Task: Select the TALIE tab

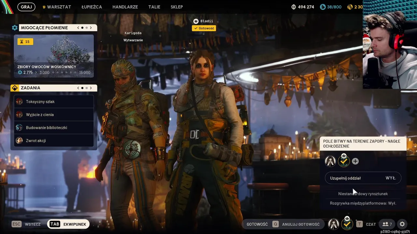Action: 154,7
